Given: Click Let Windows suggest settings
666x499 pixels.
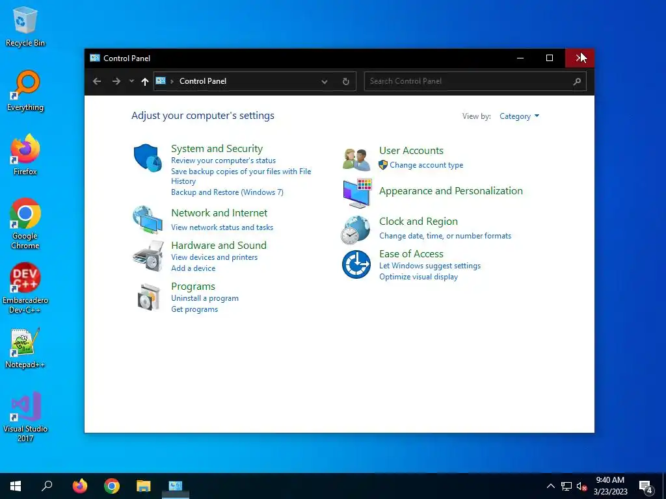Looking at the screenshot, I should tap(430, 266).
